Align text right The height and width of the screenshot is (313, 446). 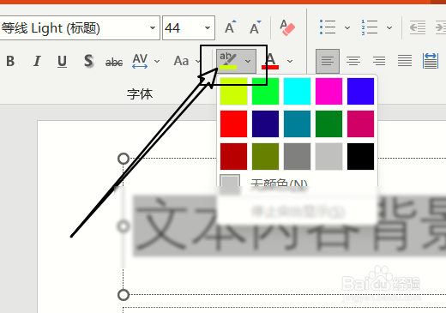tap(379, 61)
